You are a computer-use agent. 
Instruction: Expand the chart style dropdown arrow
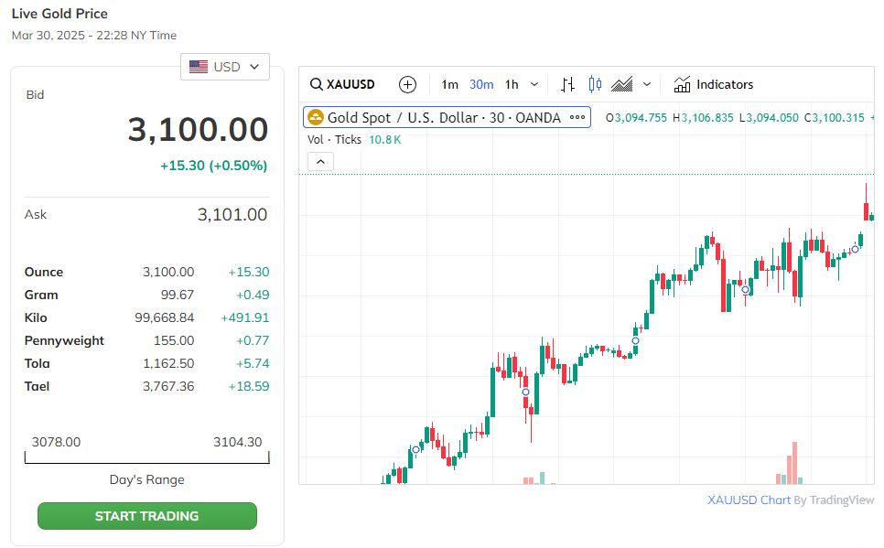pos(647,84)
